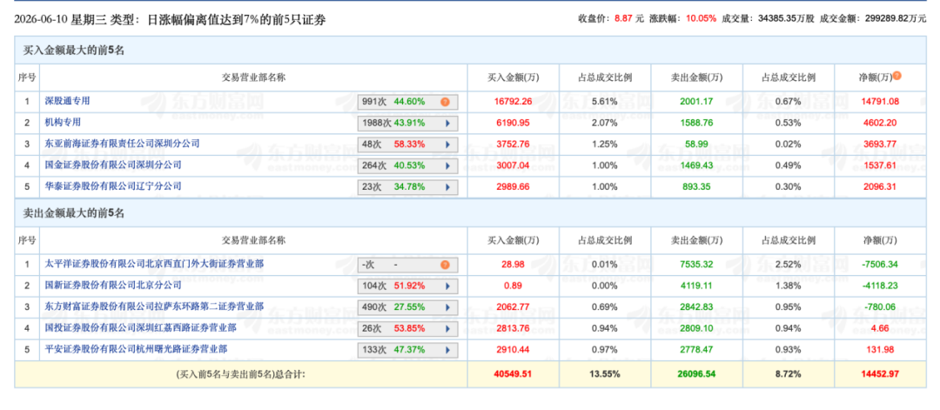Click the 104次 51.92% stats box
The width and height of the screenshot is (940, 410).
tap(407, 286)
